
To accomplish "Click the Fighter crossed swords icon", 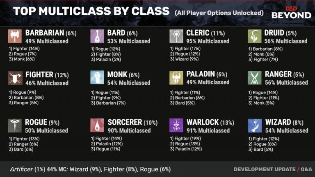I will (x=15, y=78).
